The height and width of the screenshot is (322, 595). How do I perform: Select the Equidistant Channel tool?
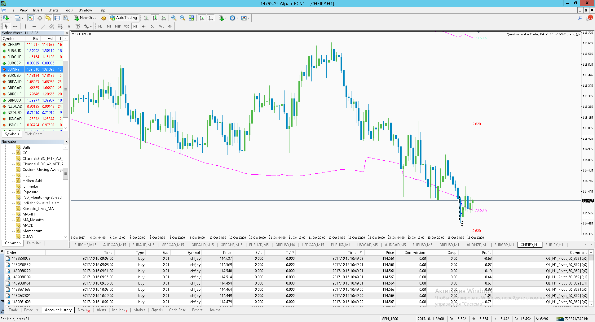pos(52,26)
